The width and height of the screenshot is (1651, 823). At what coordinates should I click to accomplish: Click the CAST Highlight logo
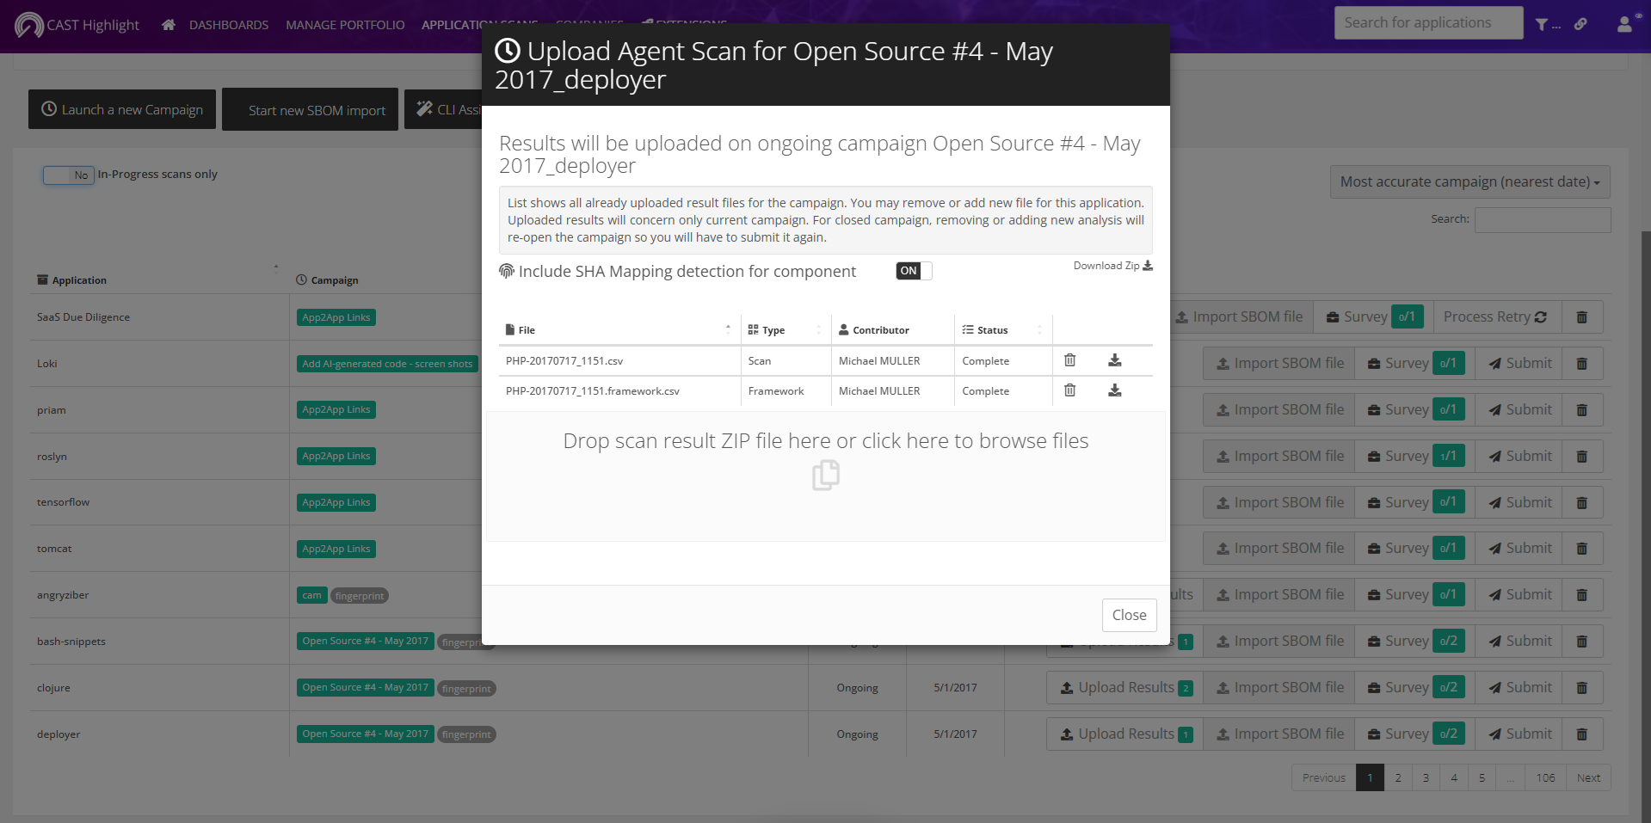coord(77,25)
